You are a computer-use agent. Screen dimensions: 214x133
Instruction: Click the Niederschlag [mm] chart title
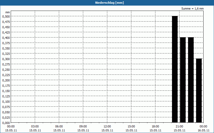pos(109,3)
